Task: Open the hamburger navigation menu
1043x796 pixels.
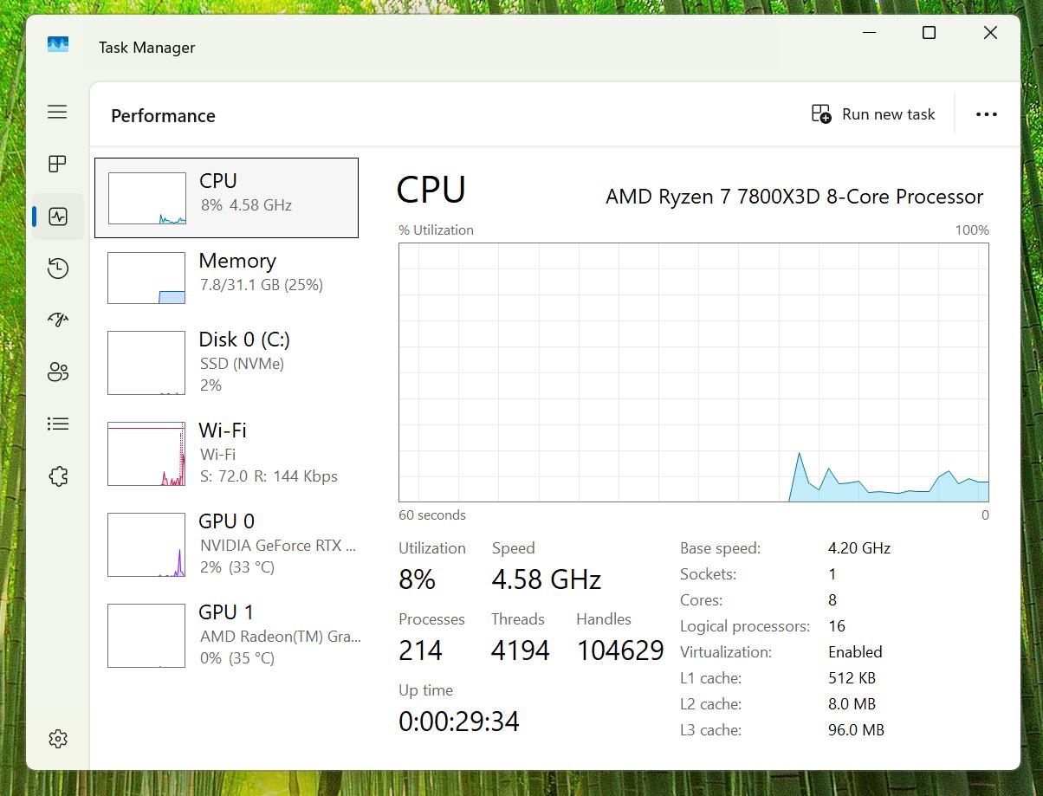Action: pos(57,112)
